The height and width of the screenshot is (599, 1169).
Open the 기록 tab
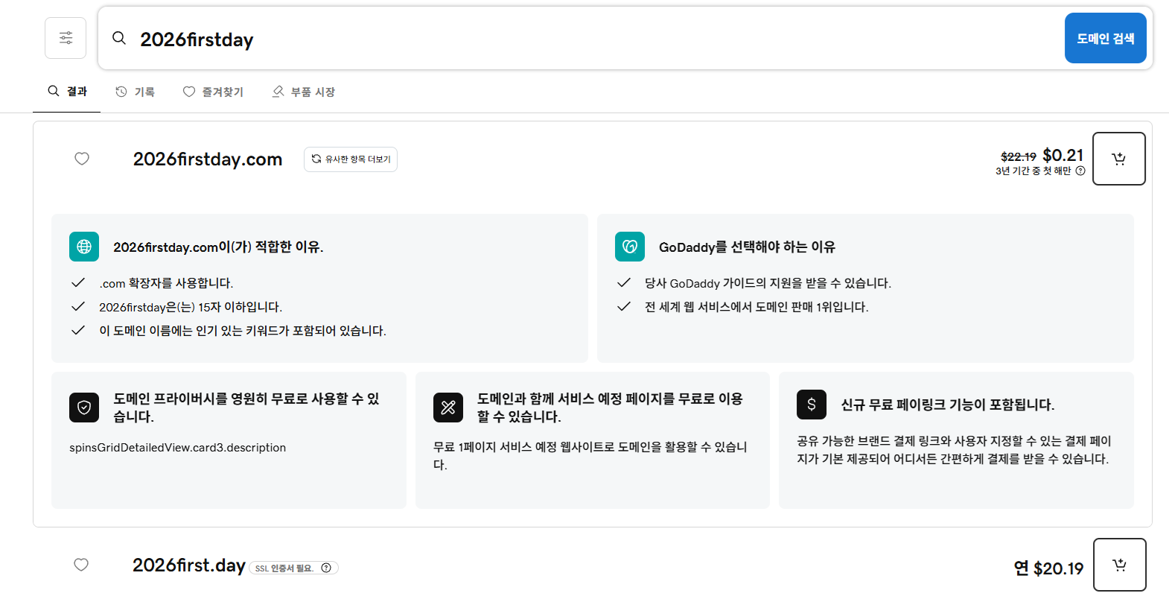[x=135, y=92]
